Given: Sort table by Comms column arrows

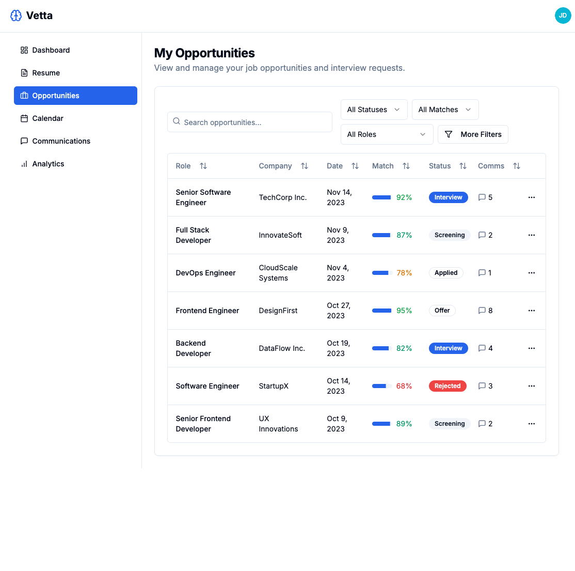Looking at the screenshot, I should (517, 166).
